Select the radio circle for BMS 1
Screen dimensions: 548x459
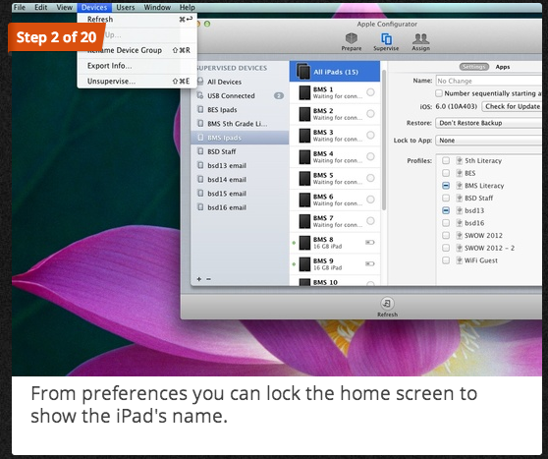(370, 92)
